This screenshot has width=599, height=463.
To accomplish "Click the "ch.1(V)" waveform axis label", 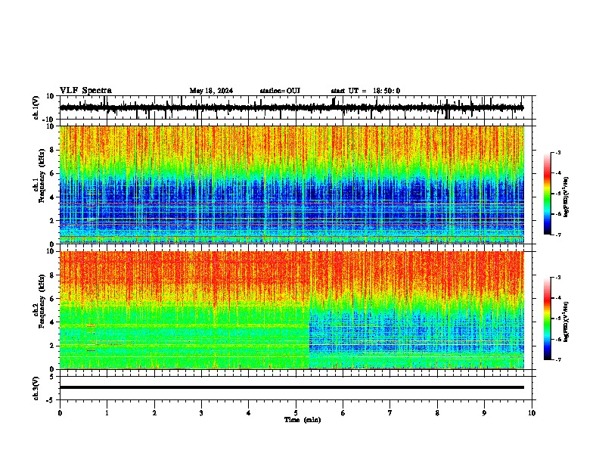I will (x=36, y=107).
